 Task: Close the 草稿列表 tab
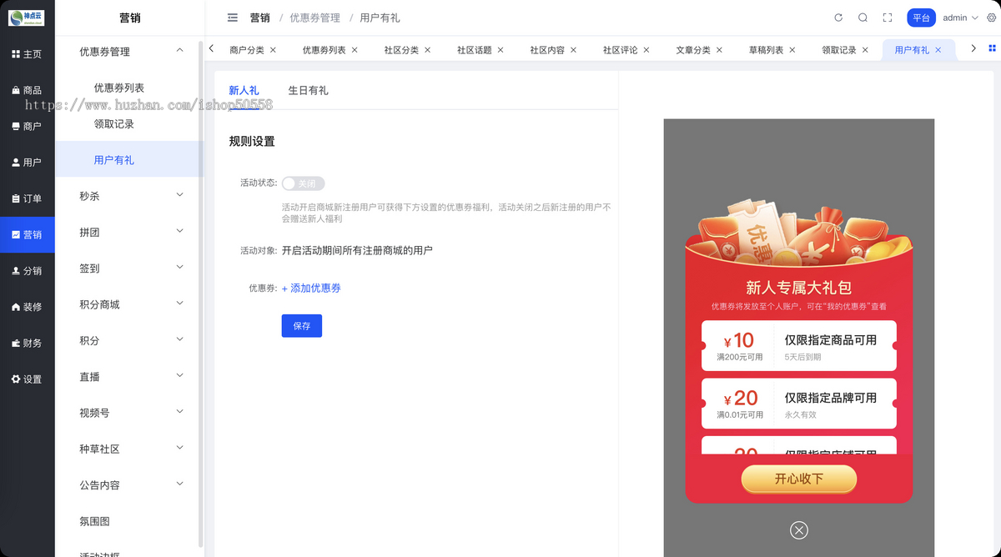point(792,50)
